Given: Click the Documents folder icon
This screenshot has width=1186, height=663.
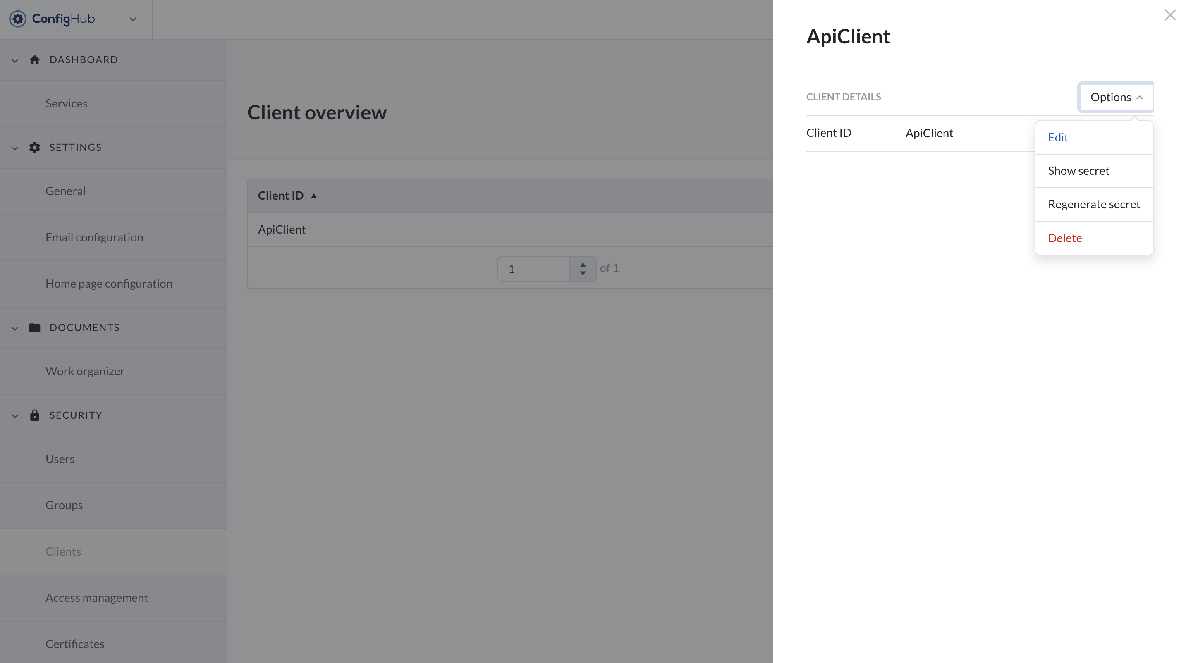Looking at the screenshot, I should pyautogui.click(x=35, y=328).
